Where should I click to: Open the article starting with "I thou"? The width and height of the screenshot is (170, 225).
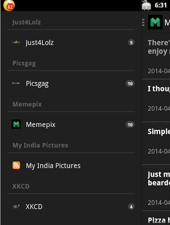coord(156,101)
